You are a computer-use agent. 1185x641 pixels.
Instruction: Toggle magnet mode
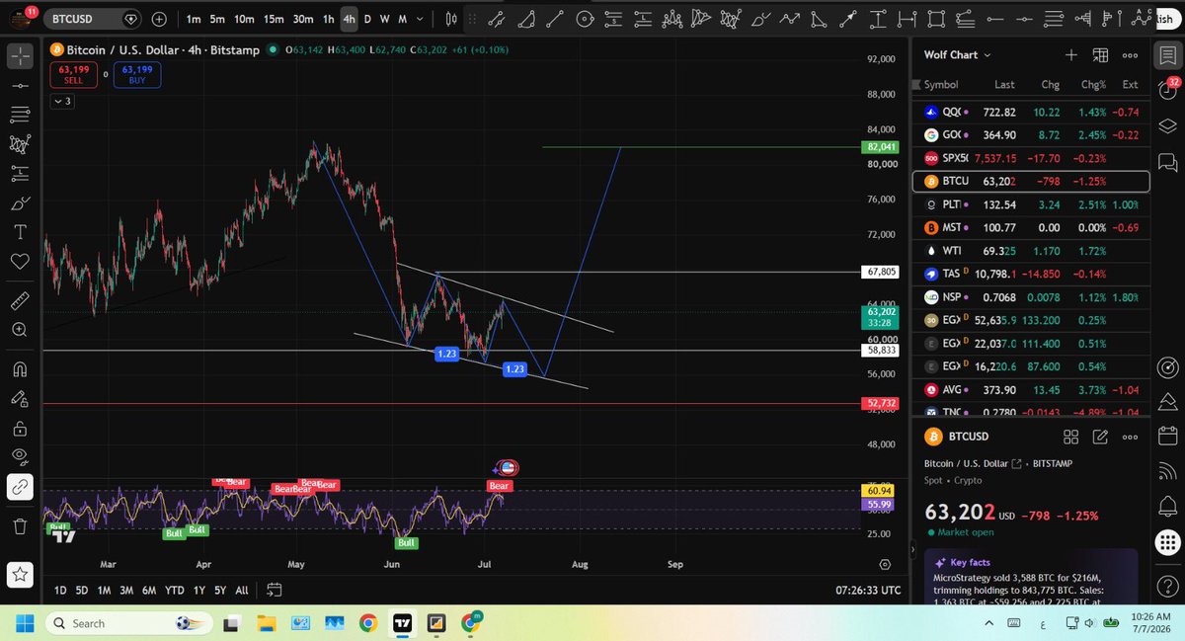tap(20, 369)
